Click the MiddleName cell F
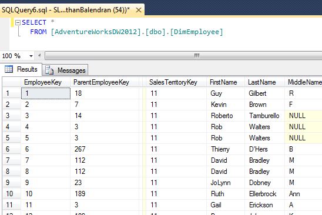Screen dimensions: 322x215 304,105
